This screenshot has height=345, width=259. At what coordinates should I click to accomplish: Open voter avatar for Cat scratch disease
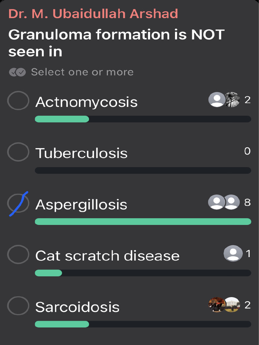click(233, 253)
